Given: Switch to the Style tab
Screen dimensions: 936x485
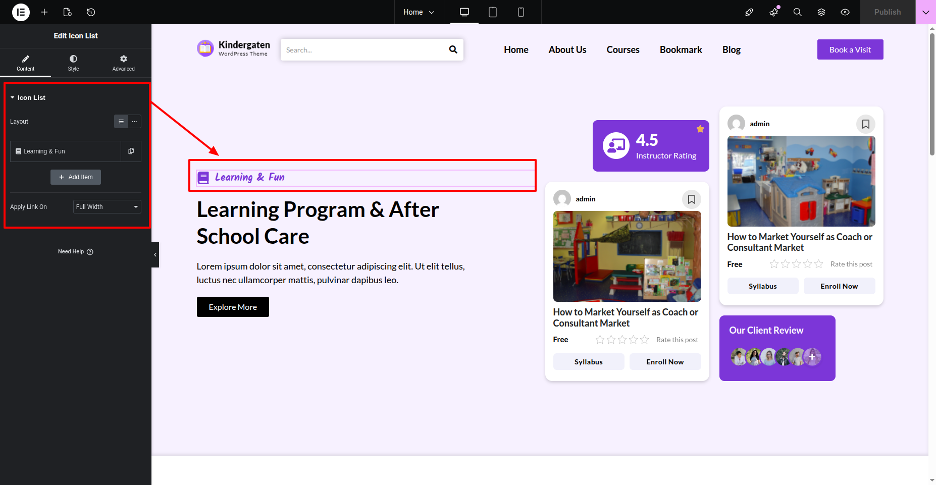Looking at the screenshot, I should click(73, 63).
